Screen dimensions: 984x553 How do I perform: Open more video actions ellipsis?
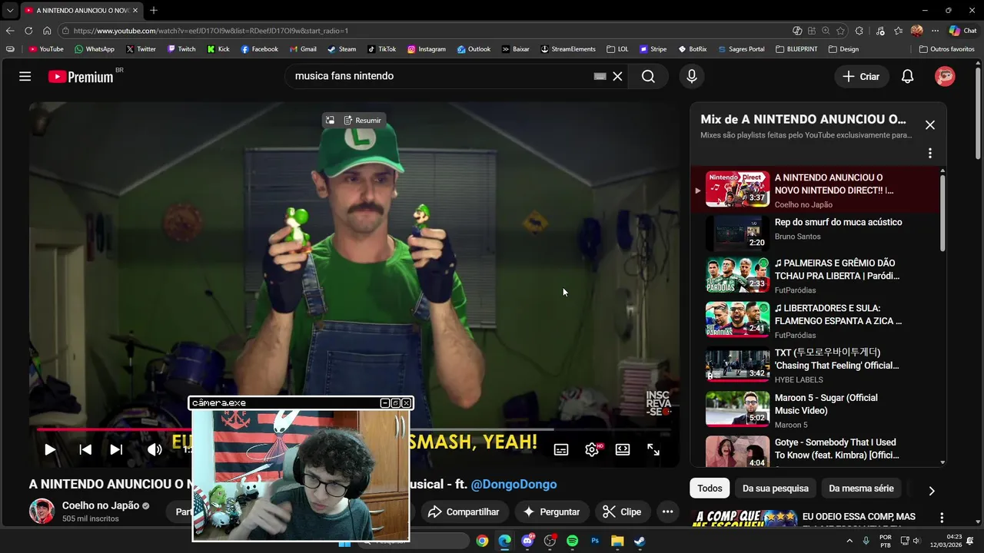coord(667,512)
